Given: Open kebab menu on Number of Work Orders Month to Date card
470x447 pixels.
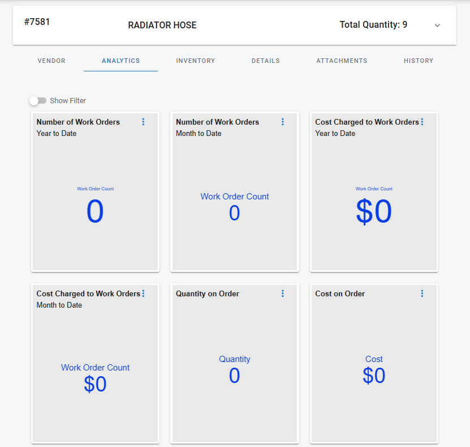Looking at the screenshot, I should point(283,122).
